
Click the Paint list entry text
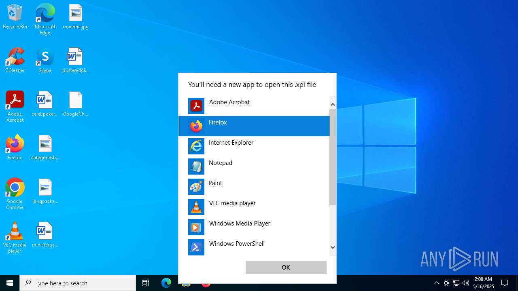coord(215,183)
